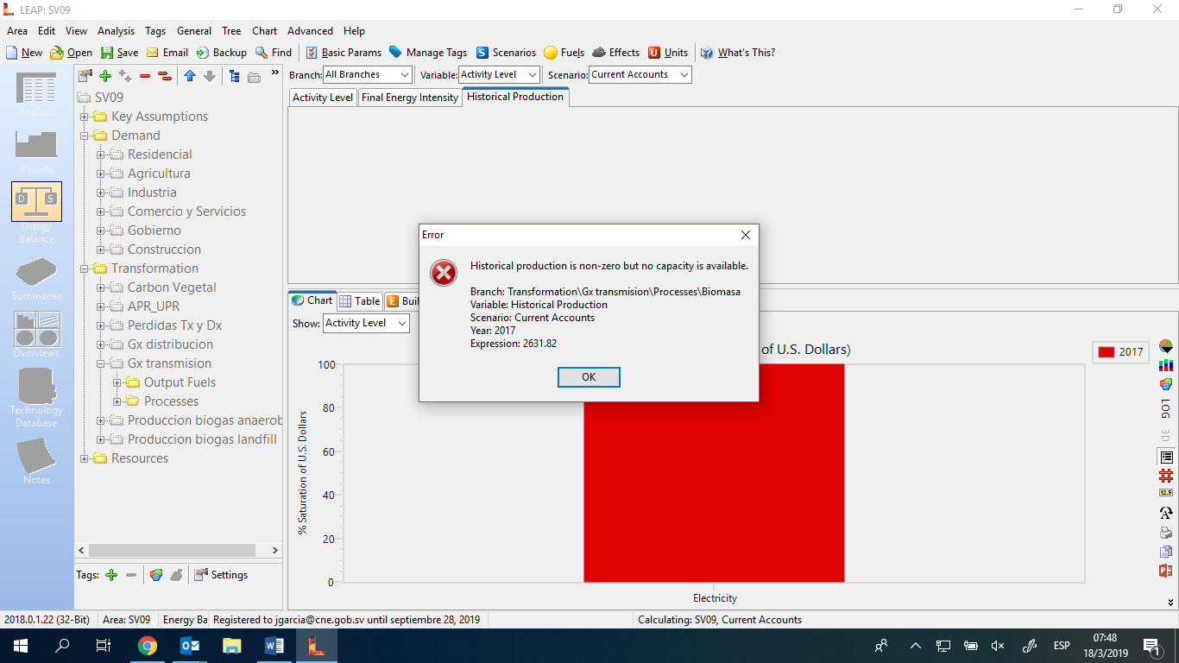This screenshot has width=1179, height=663.
Task: Open Fuels from the toolbar
Action: click(564, 53)
